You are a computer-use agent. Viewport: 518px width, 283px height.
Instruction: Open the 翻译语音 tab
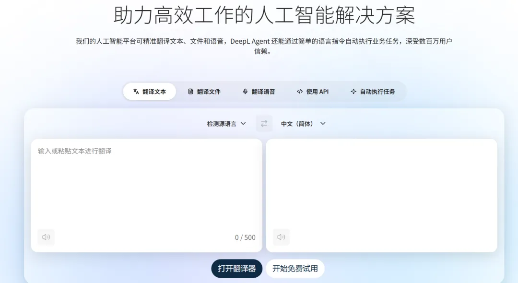tap(259, 92)
